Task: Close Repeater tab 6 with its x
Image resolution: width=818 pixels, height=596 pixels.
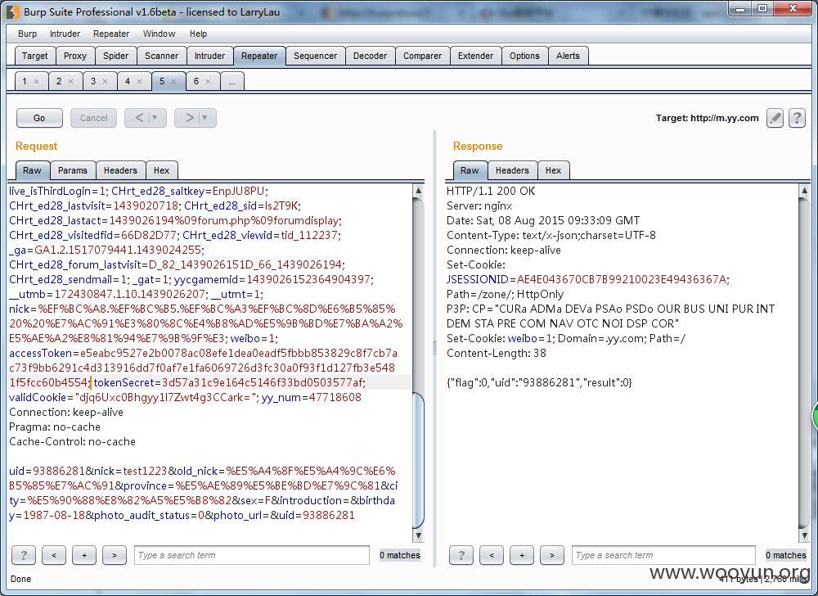Action: click(x=208, y=81)
